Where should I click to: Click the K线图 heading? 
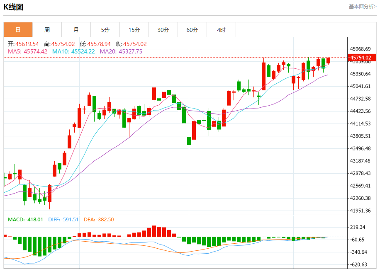[x=14, y=7]
